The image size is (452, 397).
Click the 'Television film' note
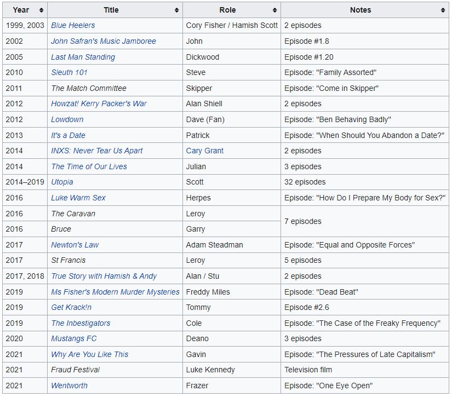coord(308,370)
